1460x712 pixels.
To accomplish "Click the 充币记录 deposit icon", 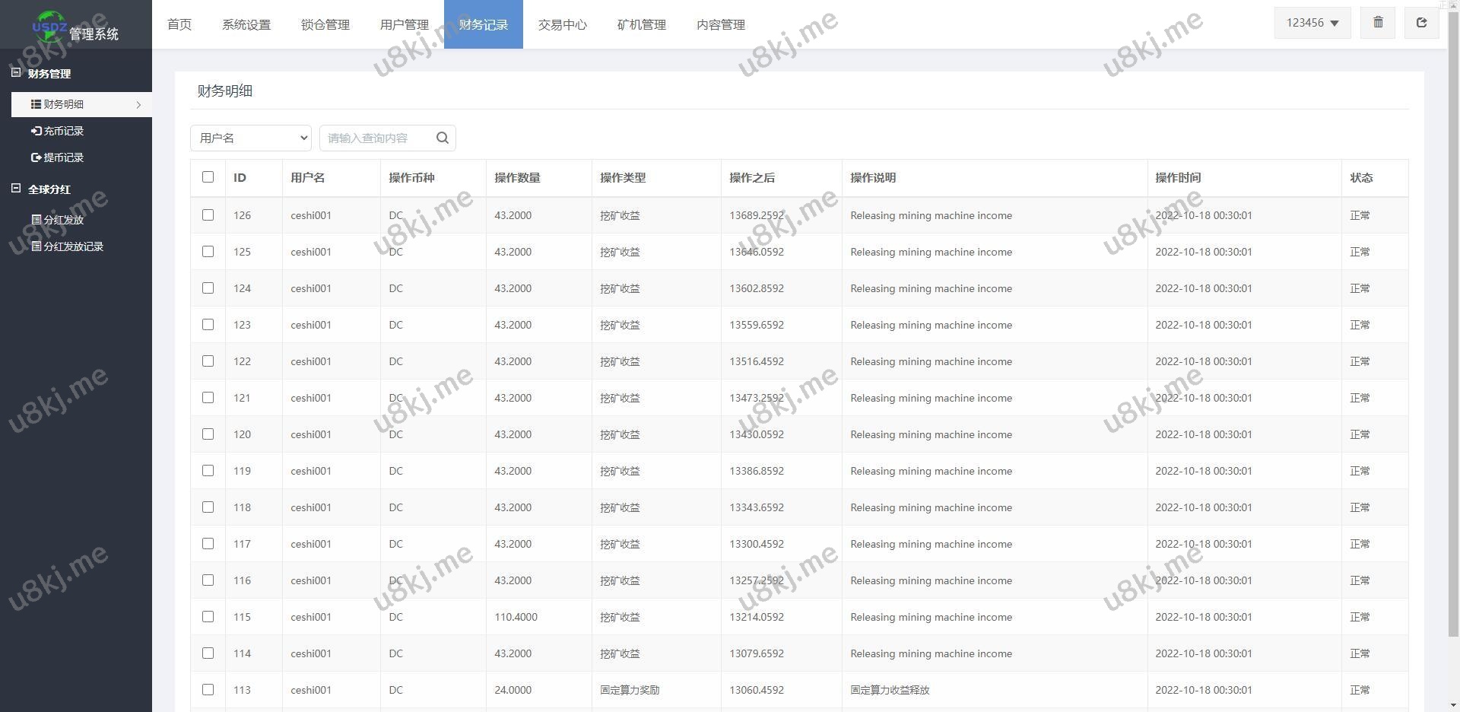I will click(x=36, y=131).
